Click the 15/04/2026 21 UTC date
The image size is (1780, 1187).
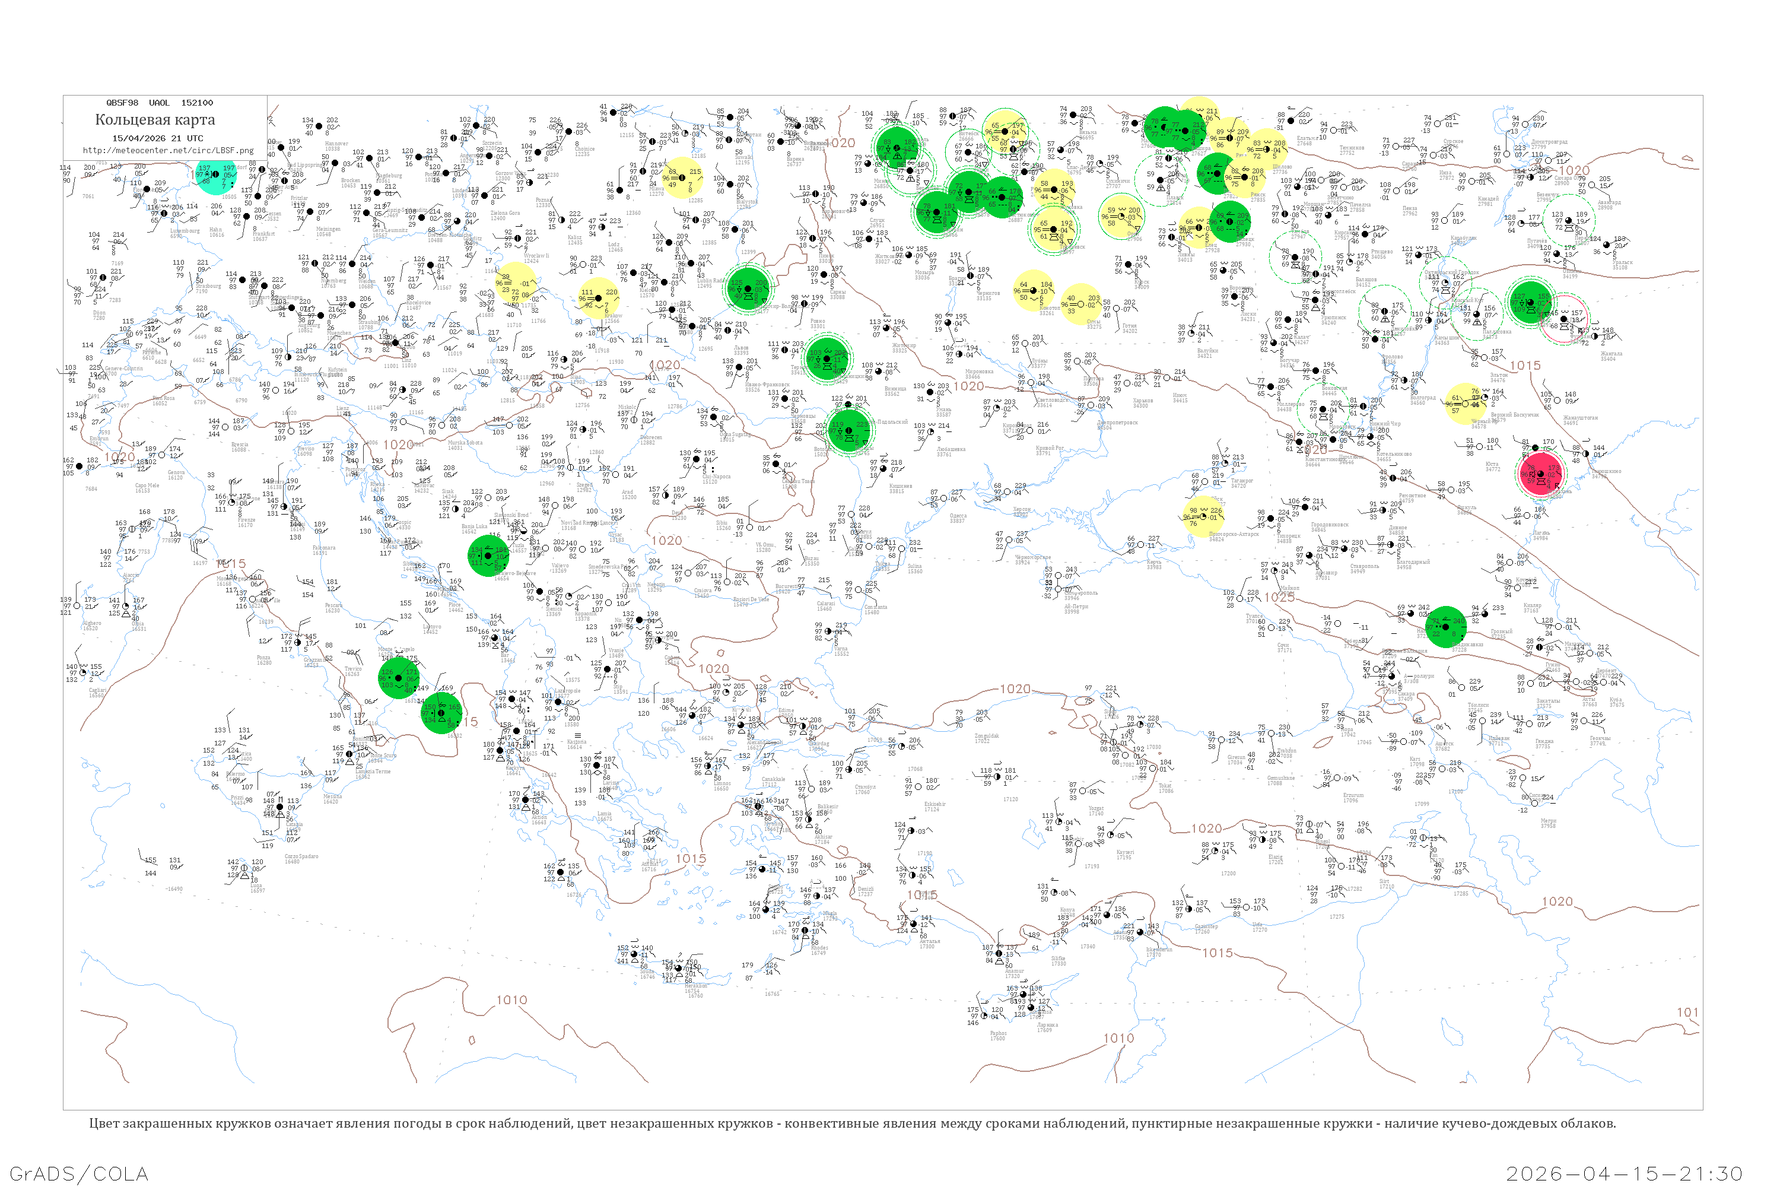(x=157, y=138)
